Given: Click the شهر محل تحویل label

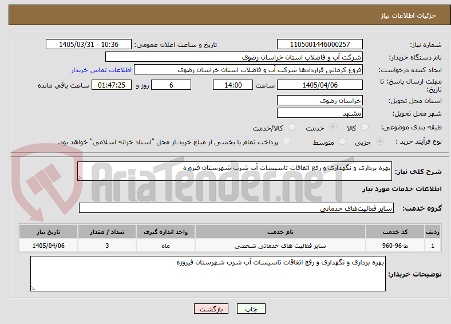Looking at the screenshot, I should point(417,114).
